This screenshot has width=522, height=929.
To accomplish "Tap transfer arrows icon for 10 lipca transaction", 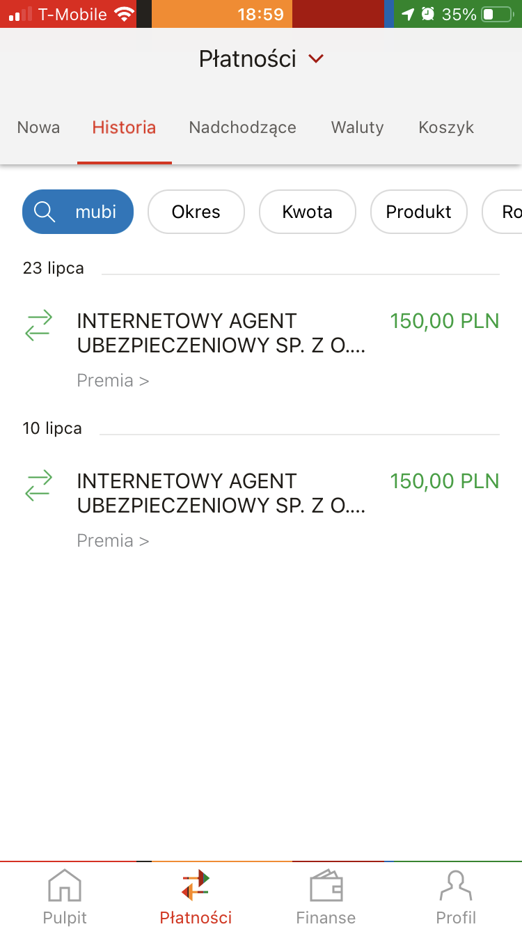I will [x=38, y=485].
